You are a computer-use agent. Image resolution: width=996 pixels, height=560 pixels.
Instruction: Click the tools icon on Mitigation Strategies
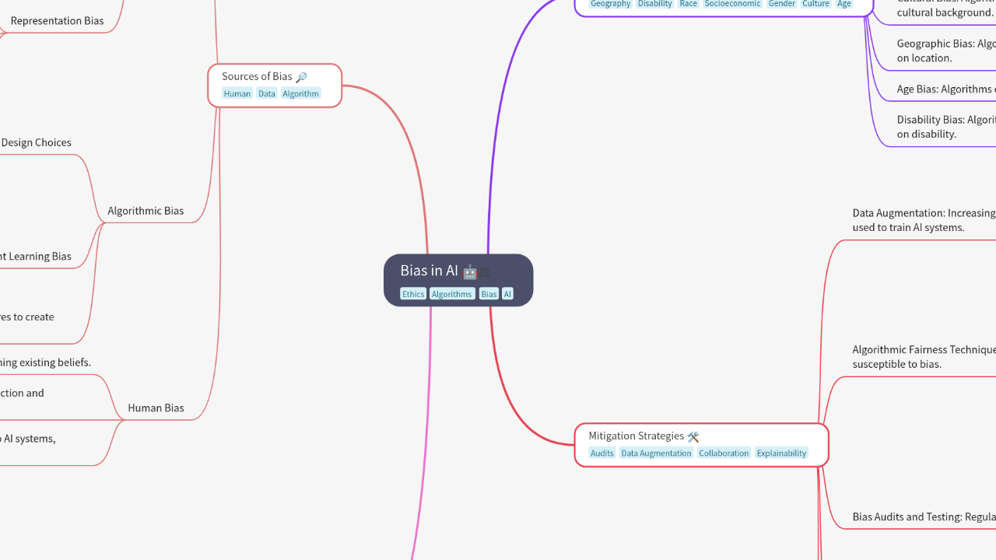point(693,436)
